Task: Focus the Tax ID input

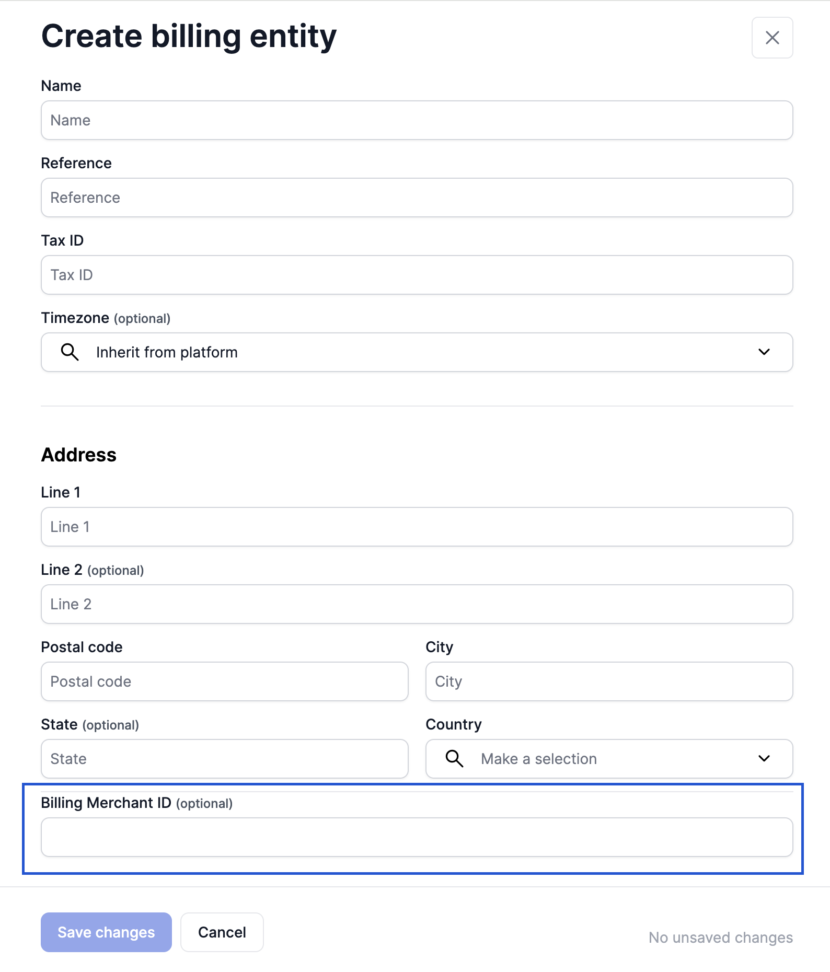Action: [x=417, y=275]
